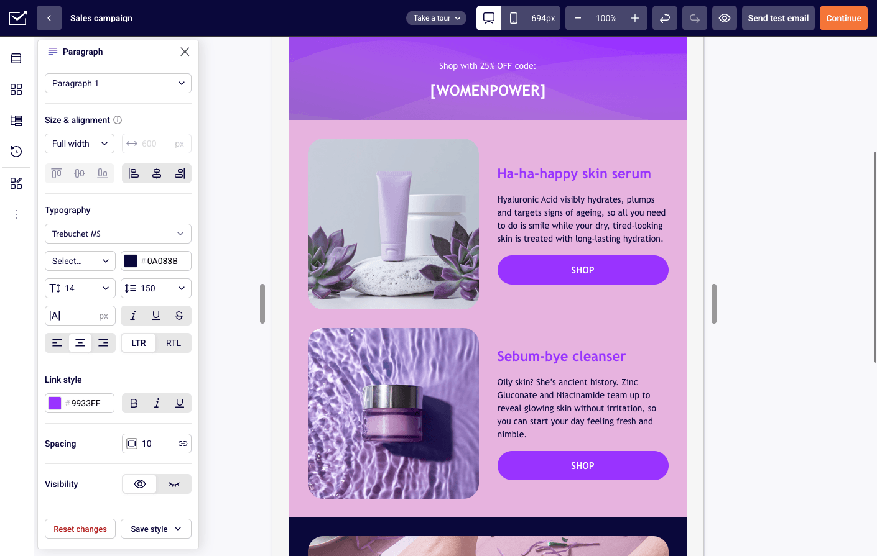Screen dimensions: 877x556
Task: Align block to horizontal center
Action: (157, 173)
